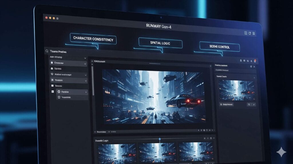Image resolution: width=293 pixels, height=164 pixels.
Task: Click the leftmost bell-shaped icon in the panel toolbar
Action: click(241, 60)
